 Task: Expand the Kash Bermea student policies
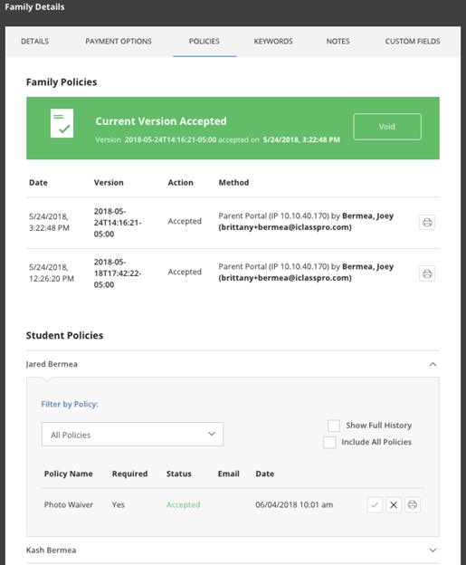click(x=433, y=551)
